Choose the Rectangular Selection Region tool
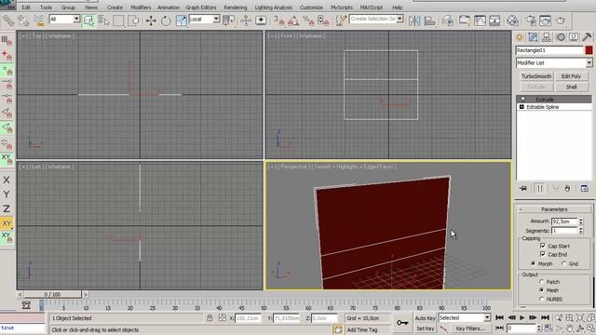The width and height of the screenshot is (596, 335). (118, 20)
